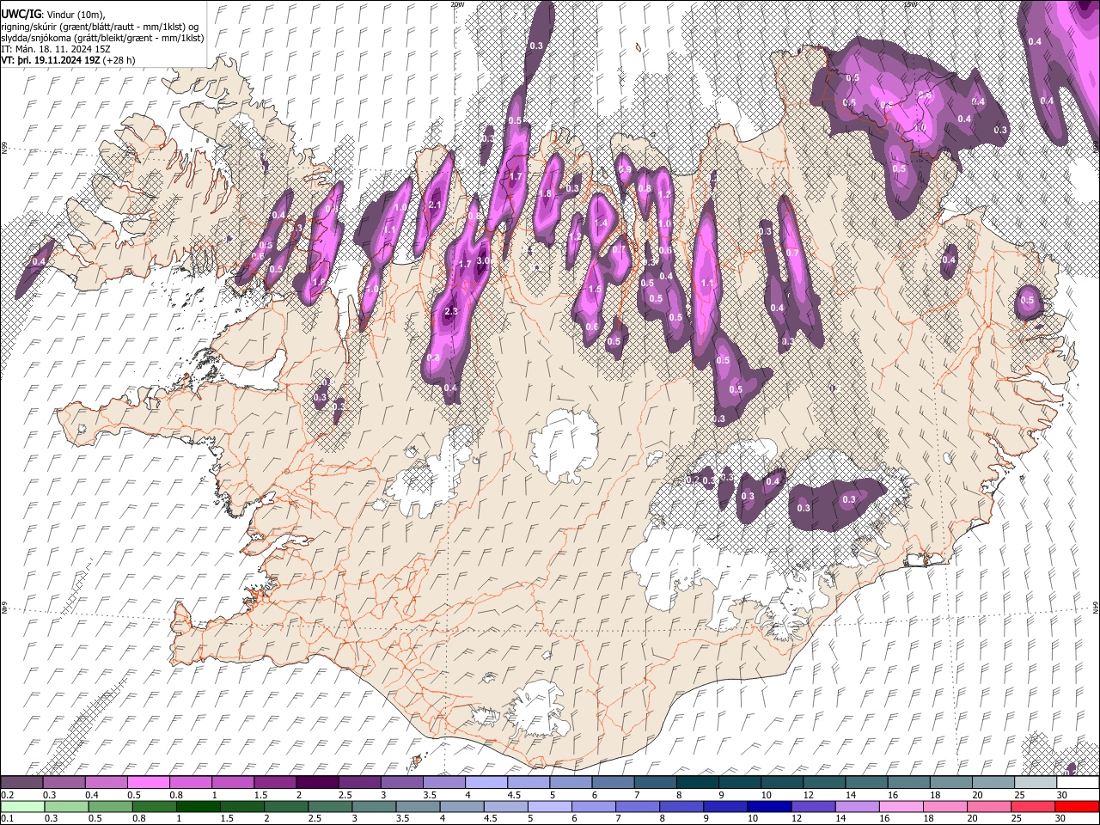Image resolution: width=1100 pixels, height=825 pixels.
Task: Click the 3.0 snowfall value on the map
Action: 484,260
